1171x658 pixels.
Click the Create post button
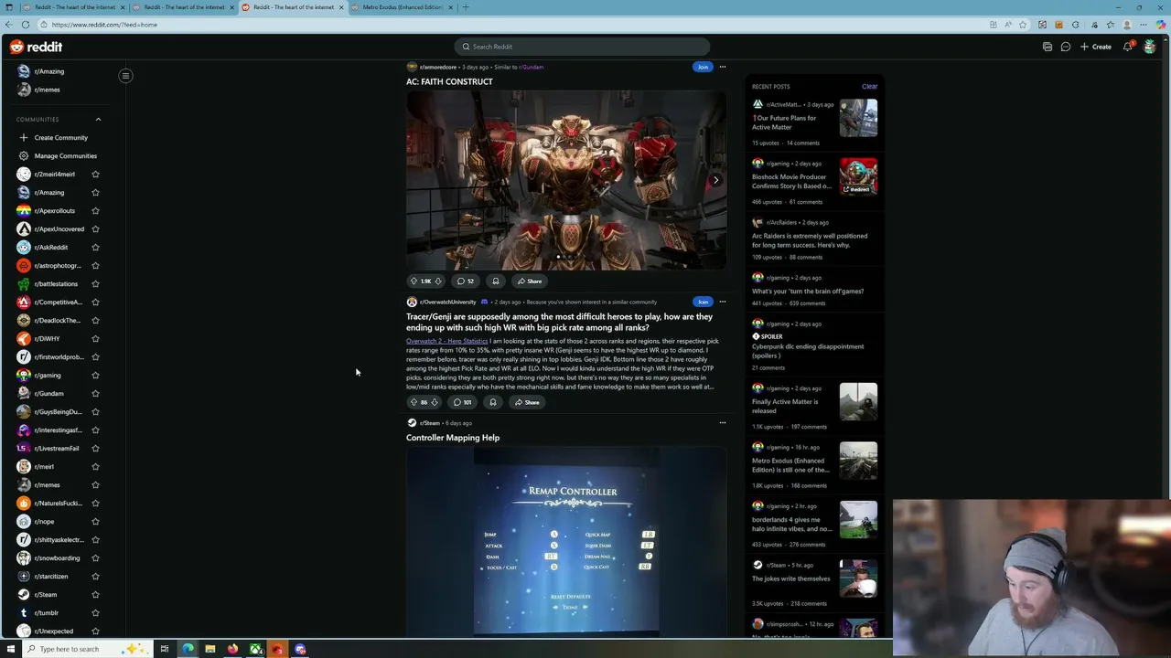[x=1096, y=47]
